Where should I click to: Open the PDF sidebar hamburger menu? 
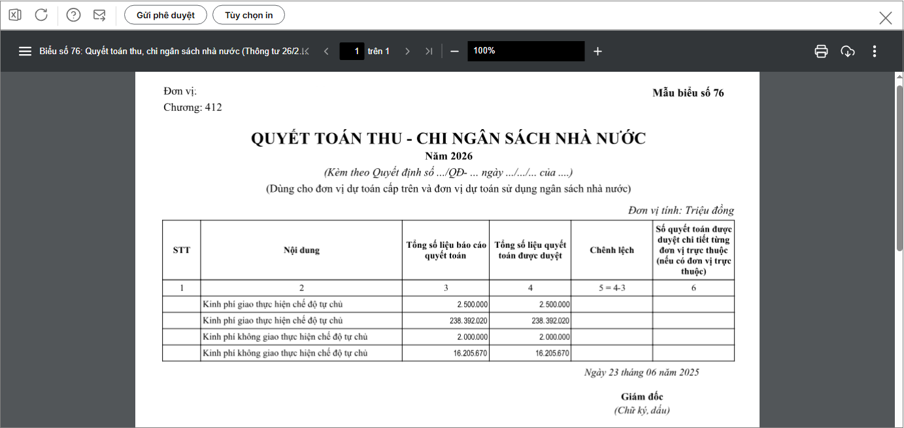click(x=25, y=51)
